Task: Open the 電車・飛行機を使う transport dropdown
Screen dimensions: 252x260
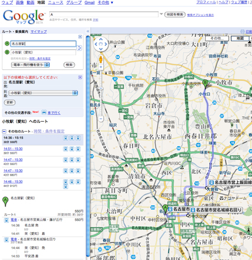Action: pyautogui.click(x=30, y=65)
